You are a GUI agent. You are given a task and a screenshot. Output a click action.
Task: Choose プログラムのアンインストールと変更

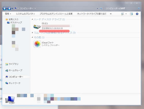(56, 14)
